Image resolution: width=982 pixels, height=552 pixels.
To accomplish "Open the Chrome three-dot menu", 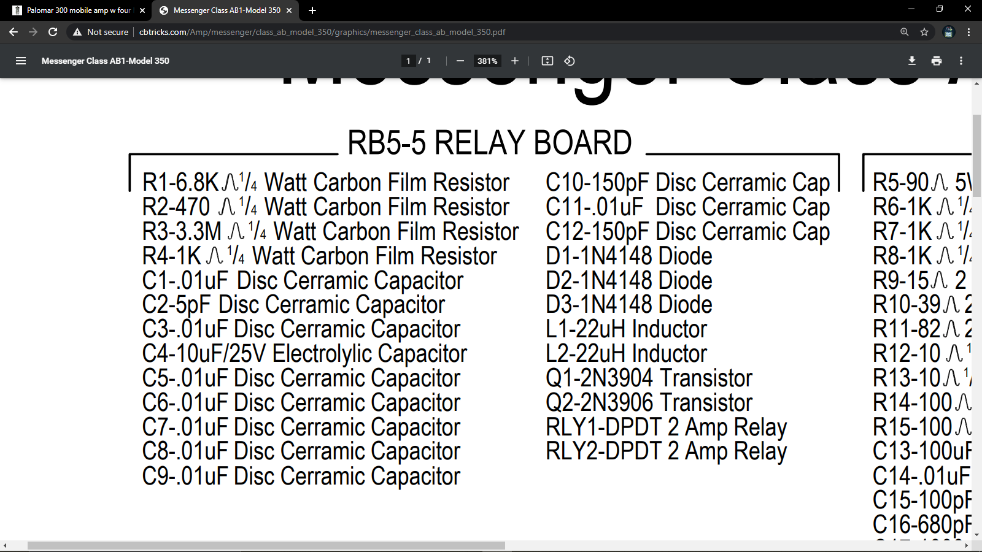I will (x=969, y=32).
